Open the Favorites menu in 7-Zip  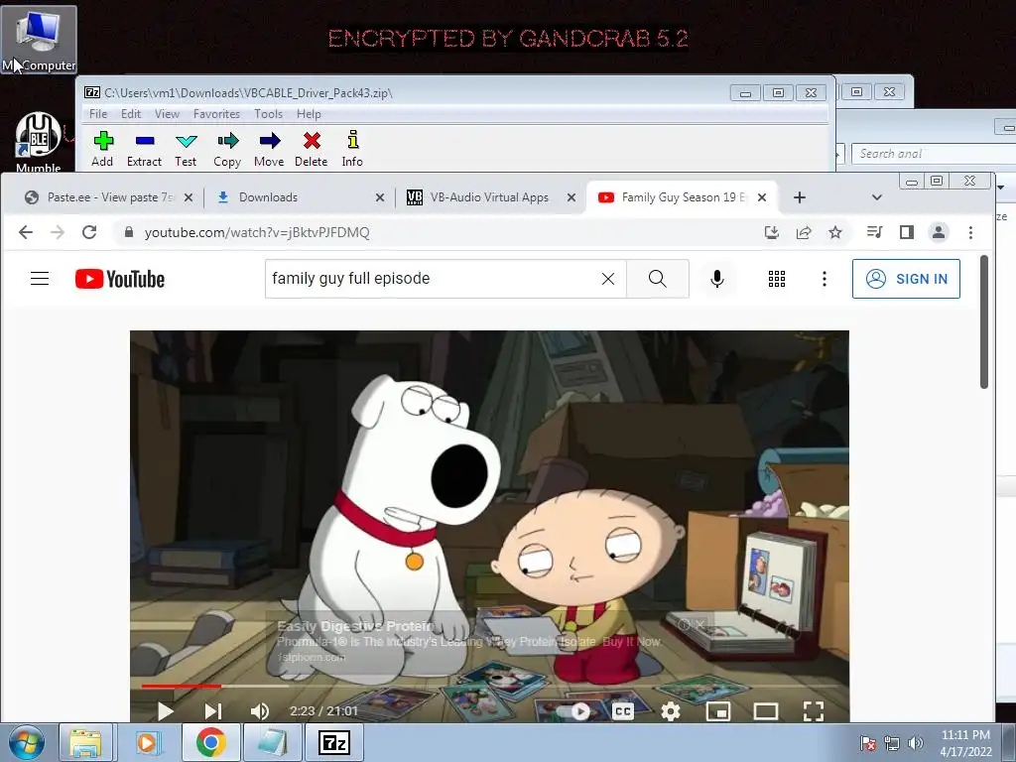point(216,114)
